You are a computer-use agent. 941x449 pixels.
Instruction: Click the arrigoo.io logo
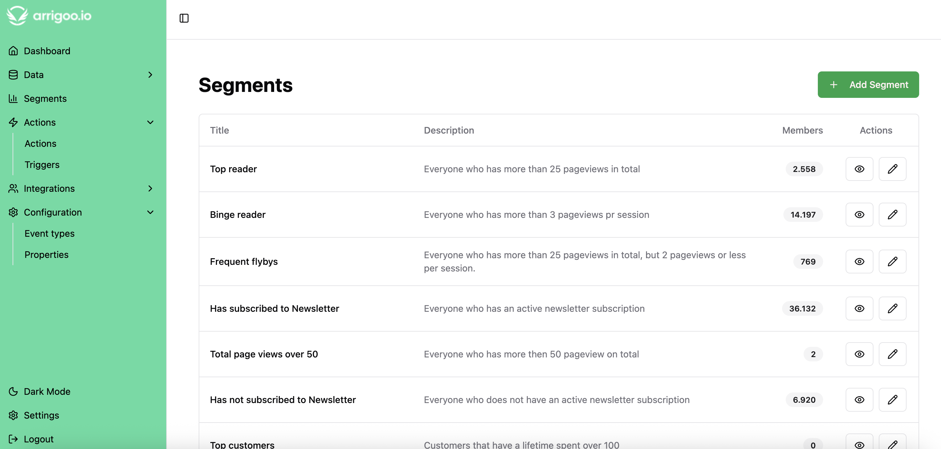coord(49,16)
